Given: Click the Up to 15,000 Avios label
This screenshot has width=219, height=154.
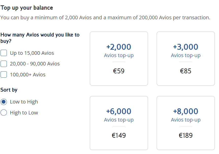Looking at the screenshot, I should (32, 53).
